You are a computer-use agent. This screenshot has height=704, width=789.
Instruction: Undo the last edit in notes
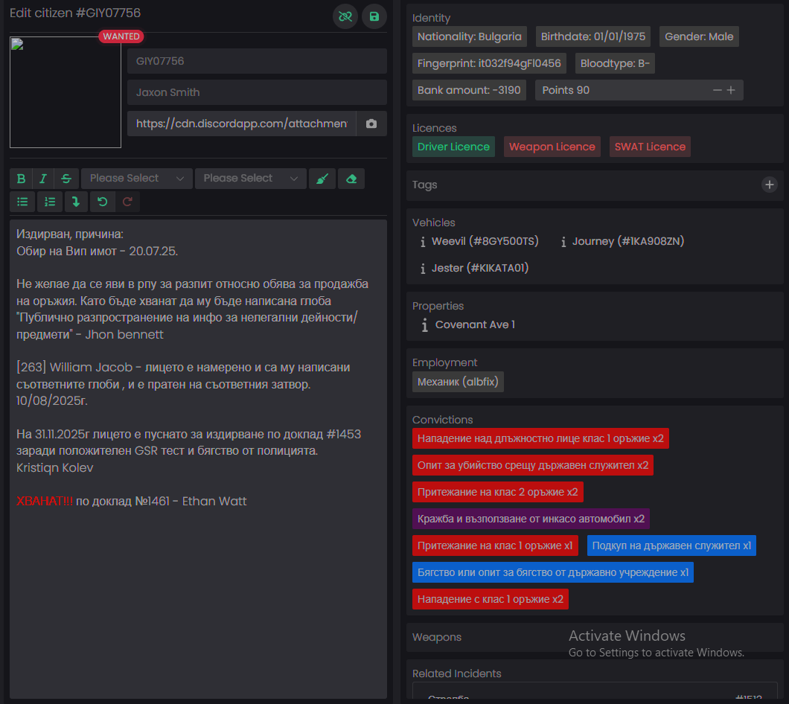[x=102, y=202]
